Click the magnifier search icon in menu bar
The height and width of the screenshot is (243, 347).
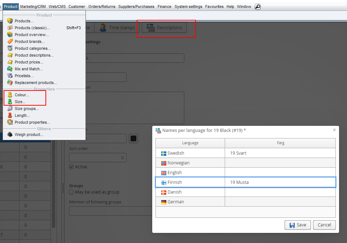coord(258,6)
